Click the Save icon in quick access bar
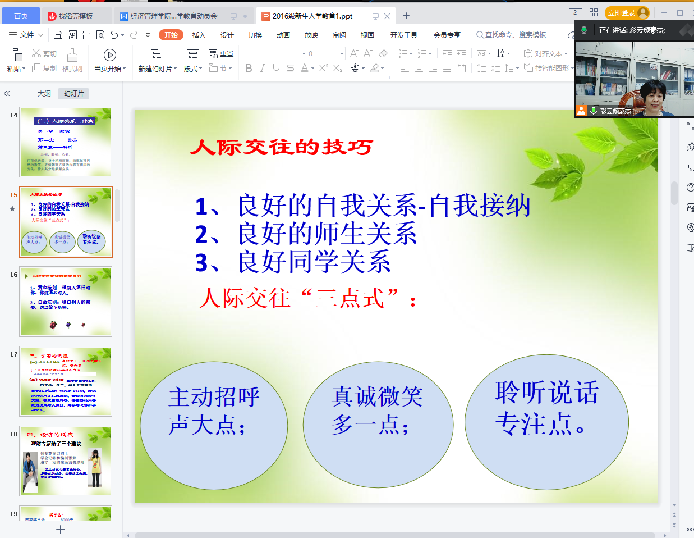This screenshot has height=538, width=694. pos(58,35)
